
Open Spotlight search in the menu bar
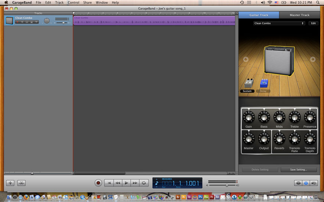[318, 3]
